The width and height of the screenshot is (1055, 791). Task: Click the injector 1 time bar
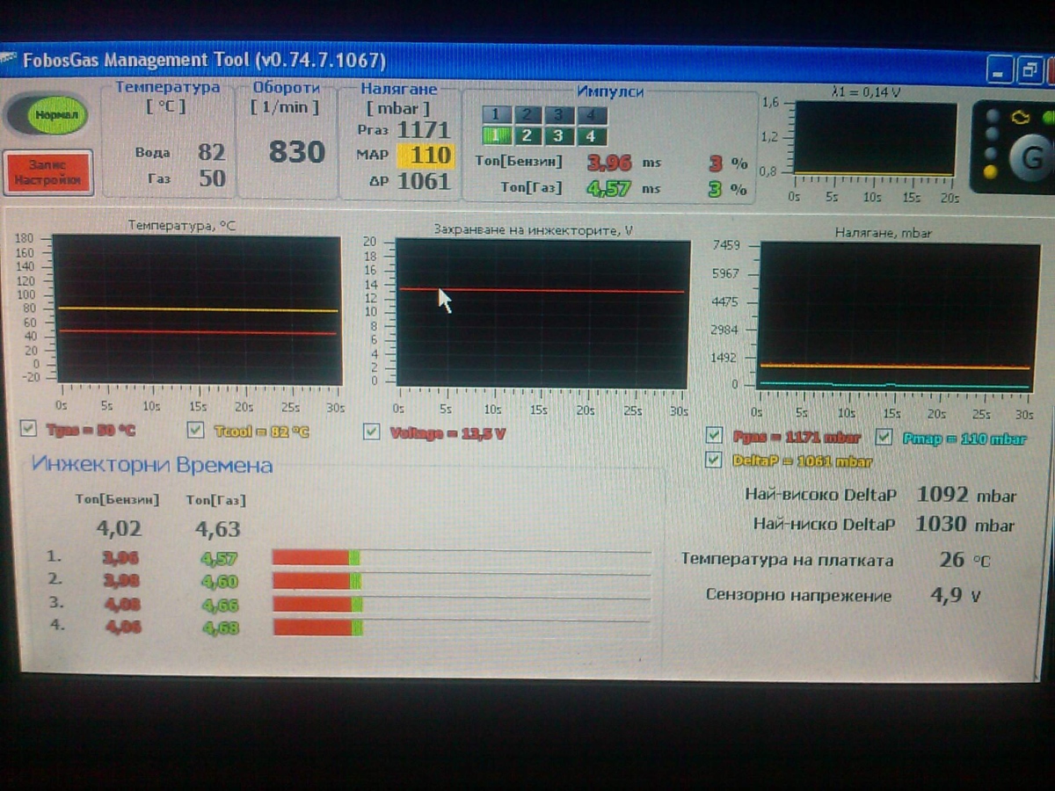[x=462, y=557]
